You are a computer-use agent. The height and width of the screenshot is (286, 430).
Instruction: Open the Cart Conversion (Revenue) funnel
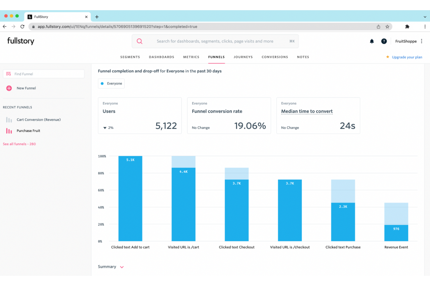pos(39,120)
